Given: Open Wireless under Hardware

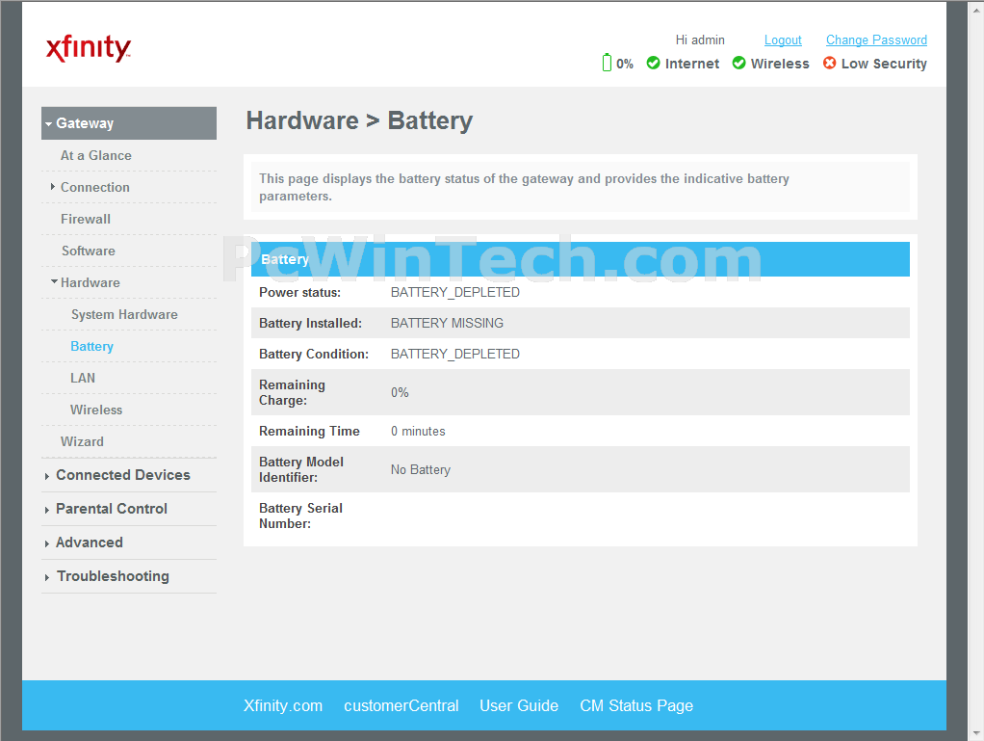Looking at the screenshot, I should (x=96, y=410).
